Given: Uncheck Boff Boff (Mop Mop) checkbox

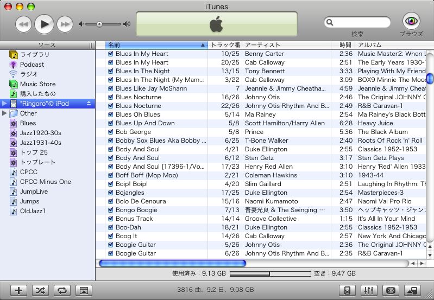Looking at the screenshot, I should [x=110, y=175].
